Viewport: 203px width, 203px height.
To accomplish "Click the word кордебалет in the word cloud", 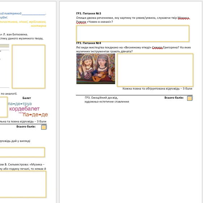I will coord(25,109).
